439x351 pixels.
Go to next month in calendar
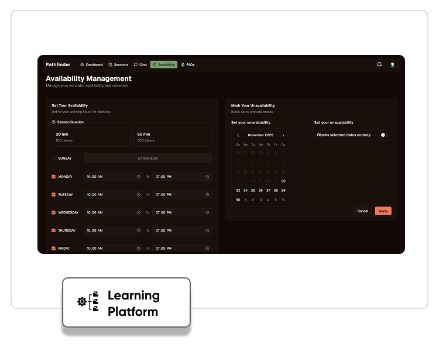click(283, 135)
